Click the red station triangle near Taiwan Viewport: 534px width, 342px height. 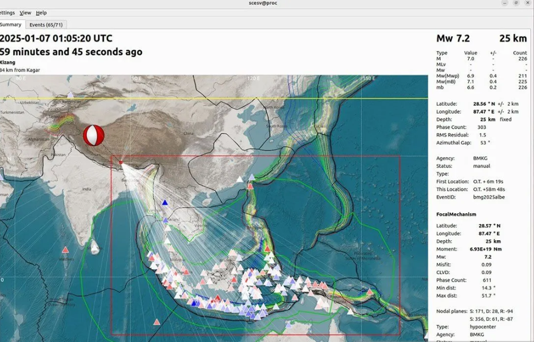click(250, 186)
